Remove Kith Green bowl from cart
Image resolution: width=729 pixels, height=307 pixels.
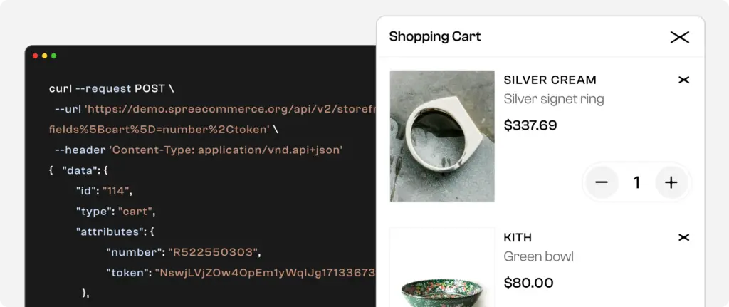684,237
